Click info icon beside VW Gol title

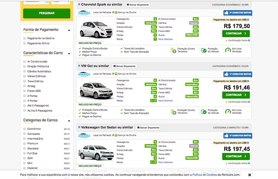point(79,66)
